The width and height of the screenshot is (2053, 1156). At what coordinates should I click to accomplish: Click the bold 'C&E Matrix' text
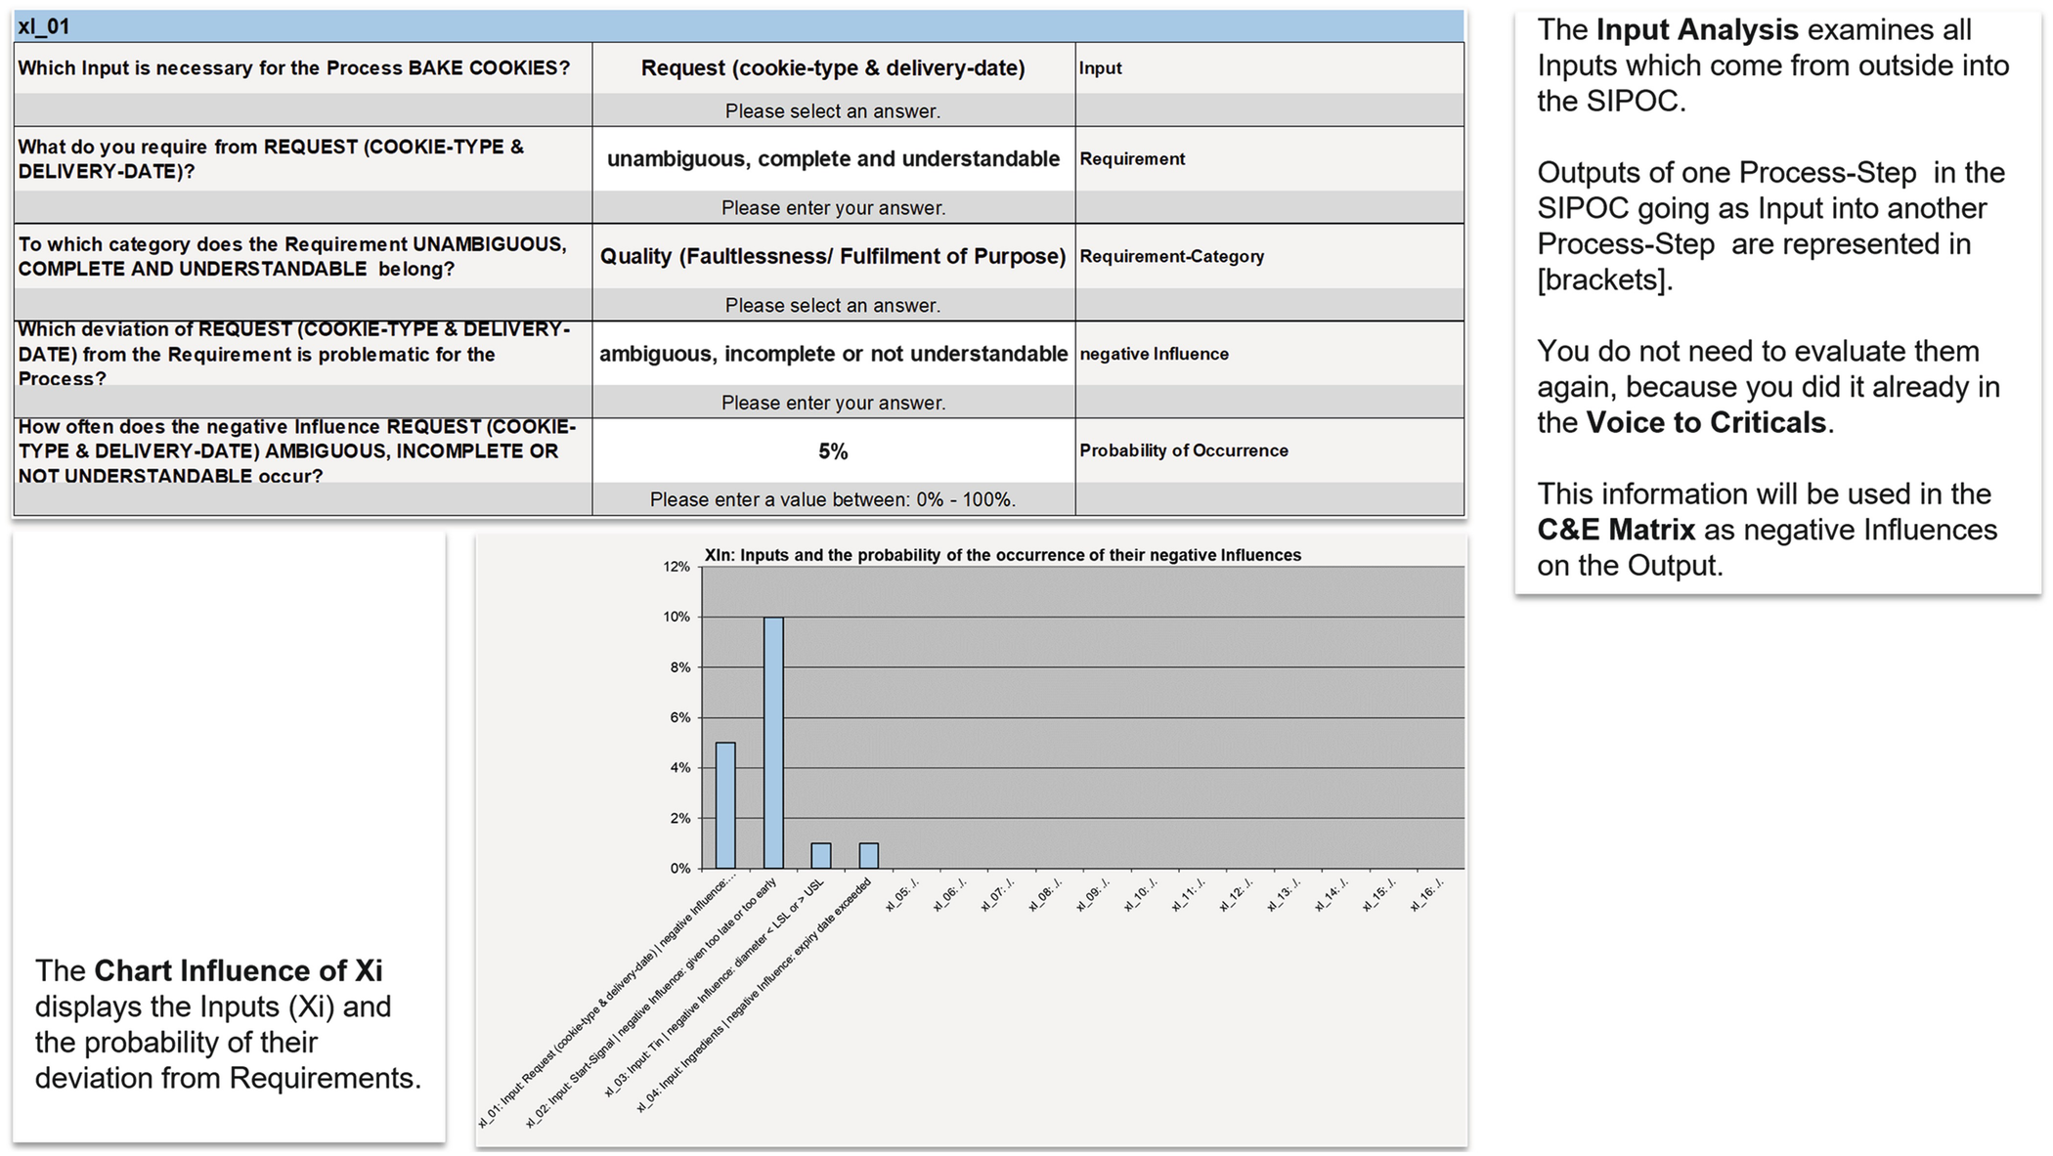click(x=1616, y=530)
